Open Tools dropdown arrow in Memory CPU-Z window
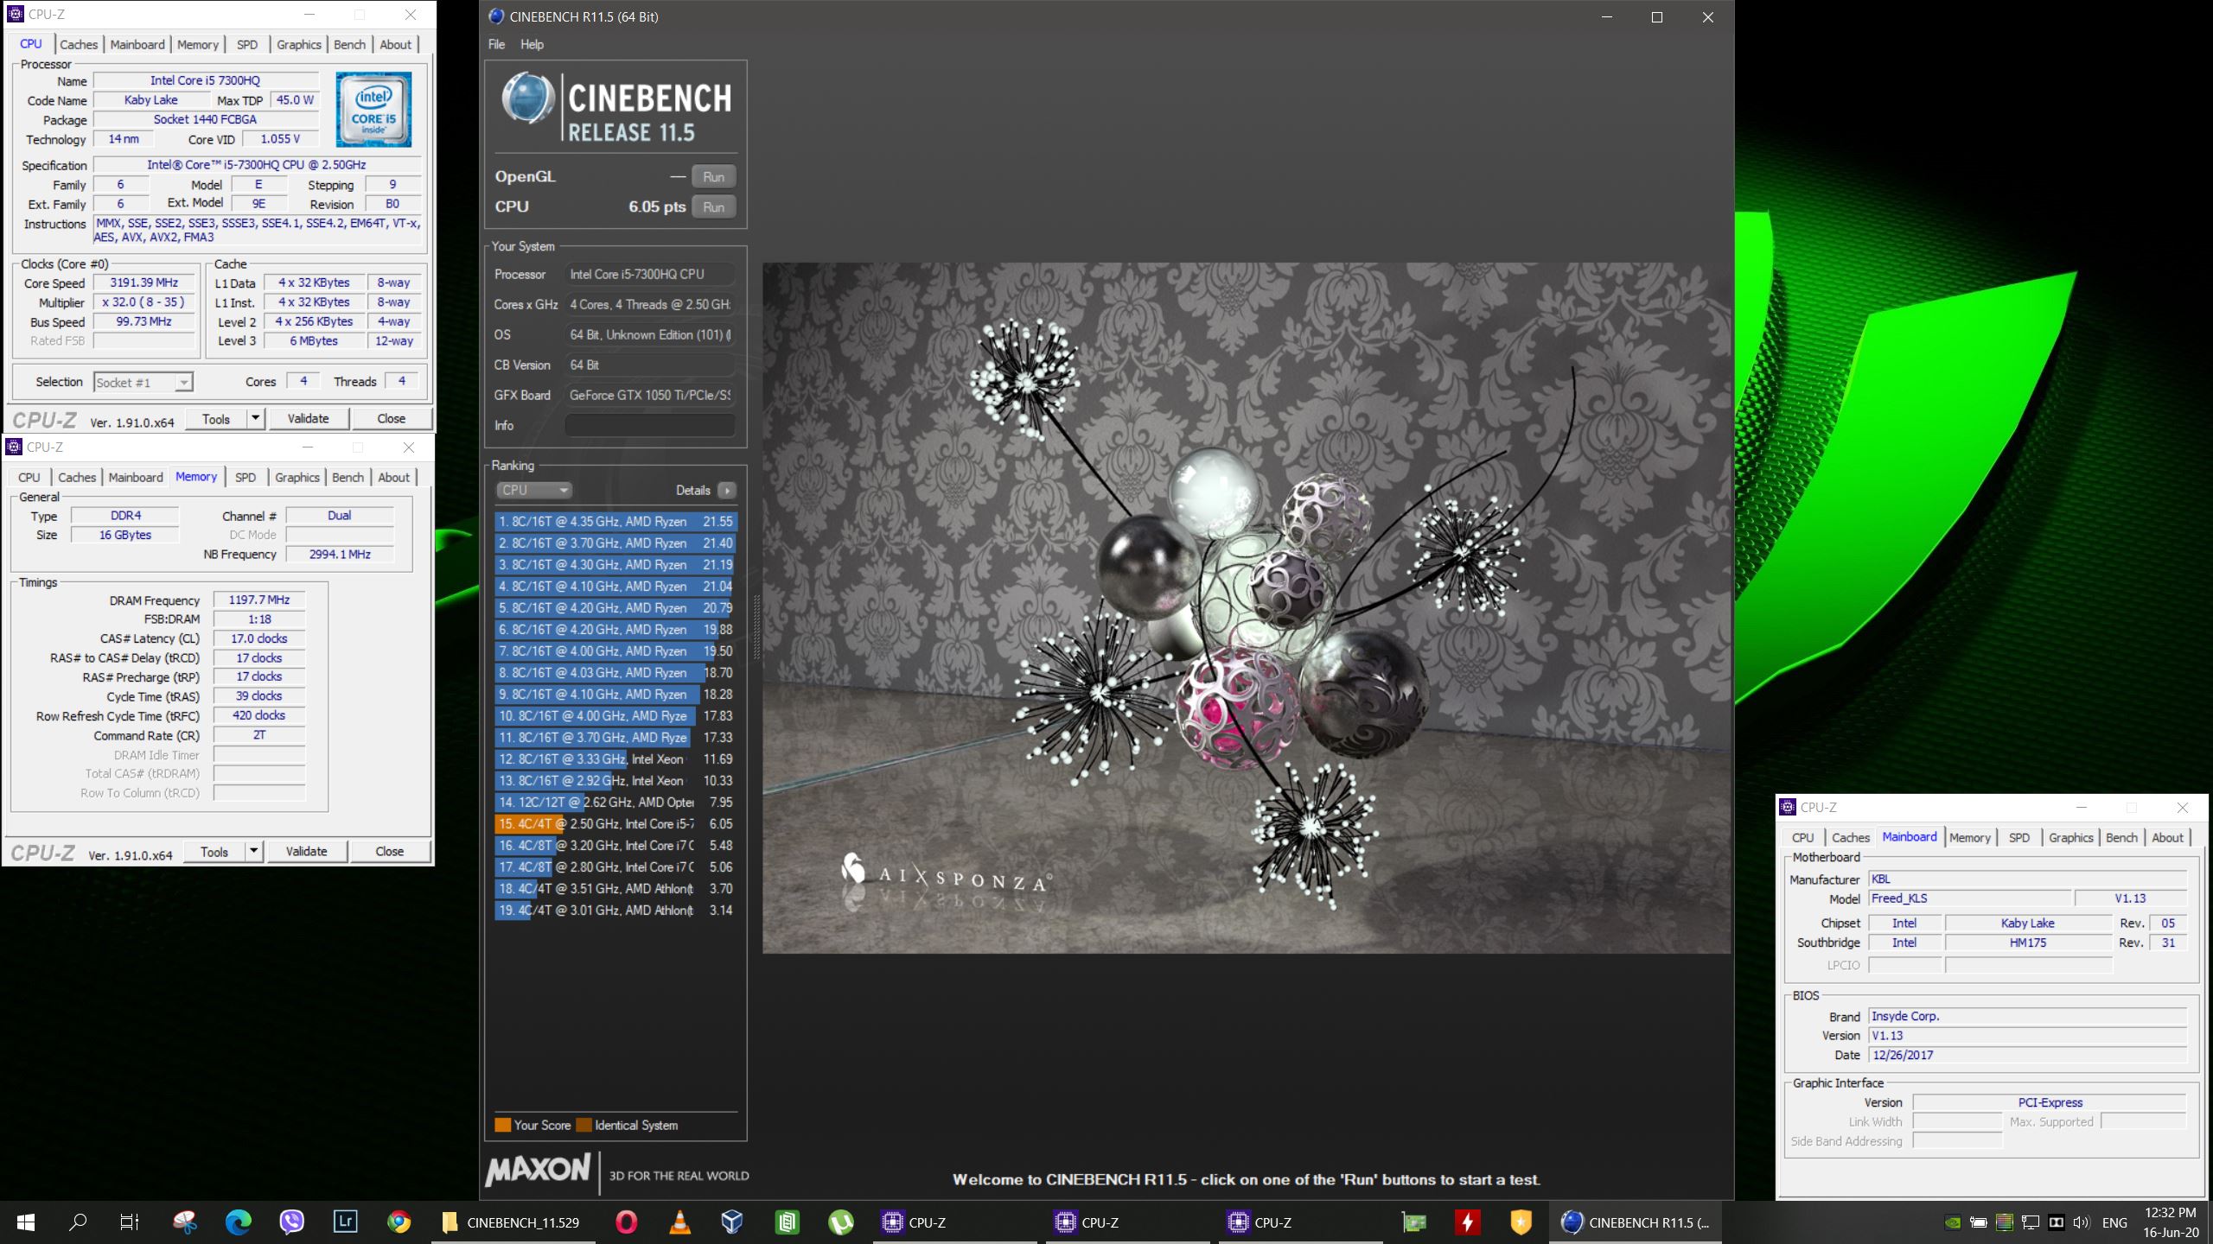2213x1244 pixels. point(253,852)
